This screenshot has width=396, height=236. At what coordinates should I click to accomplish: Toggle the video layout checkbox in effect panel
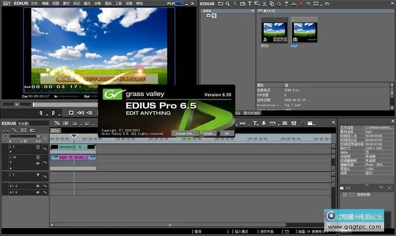pyautogui.click(x=345, y=195)
